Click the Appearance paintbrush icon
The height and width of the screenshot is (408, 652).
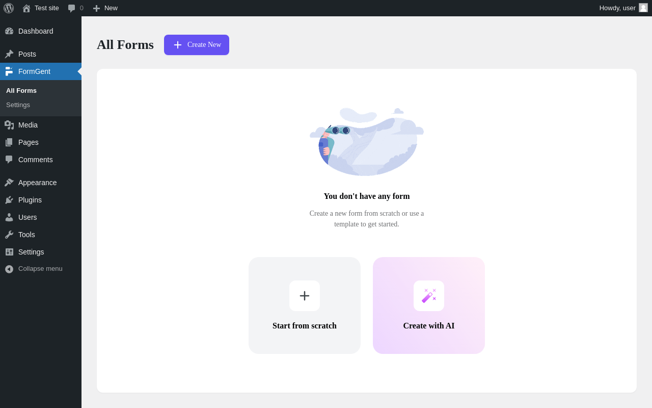click(9, 183)
